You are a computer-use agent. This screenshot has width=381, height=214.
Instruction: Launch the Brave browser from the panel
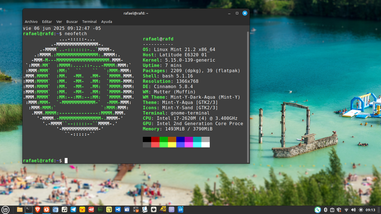tap(37, 210)
